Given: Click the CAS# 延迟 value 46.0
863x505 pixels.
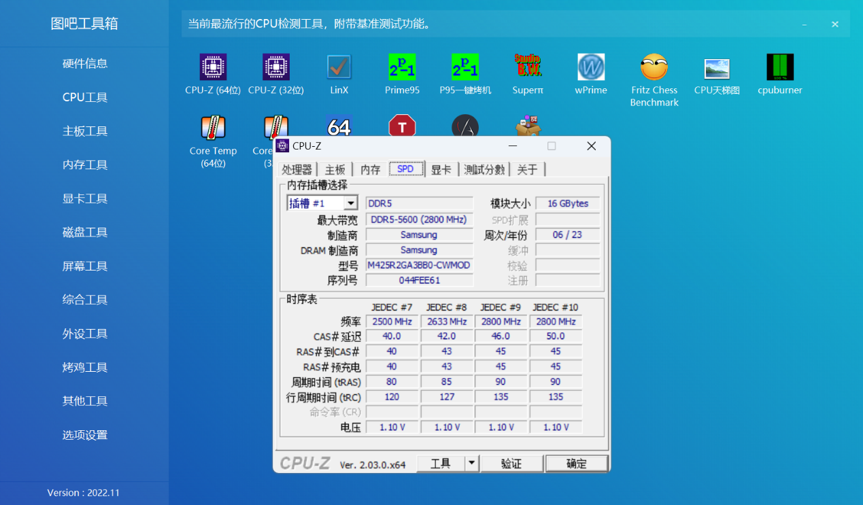Looking at the screenshot, I should point(501,336).
